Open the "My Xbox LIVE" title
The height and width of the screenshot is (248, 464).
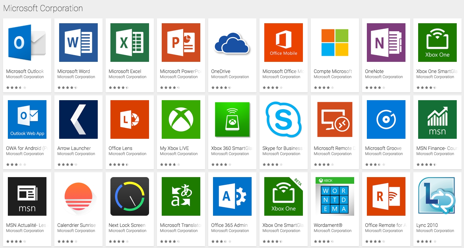coord(174,148)
